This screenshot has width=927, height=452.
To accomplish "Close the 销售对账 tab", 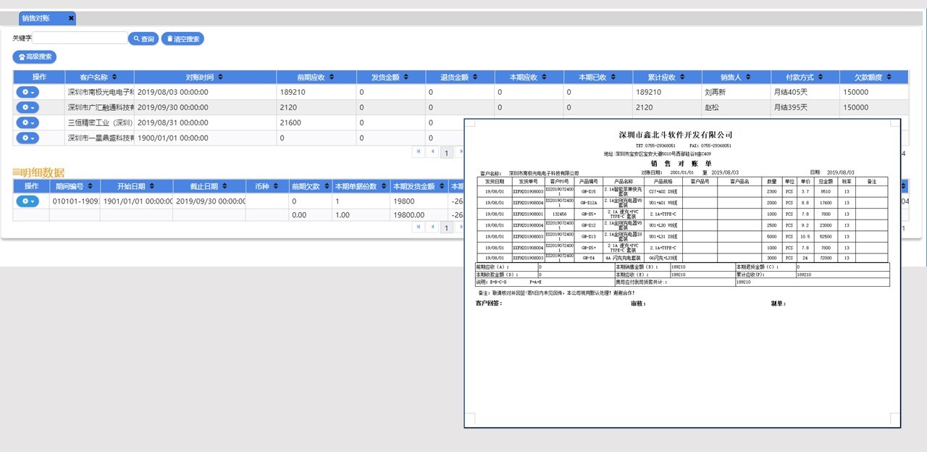I will pyautogui.click(x=71, y=18).
